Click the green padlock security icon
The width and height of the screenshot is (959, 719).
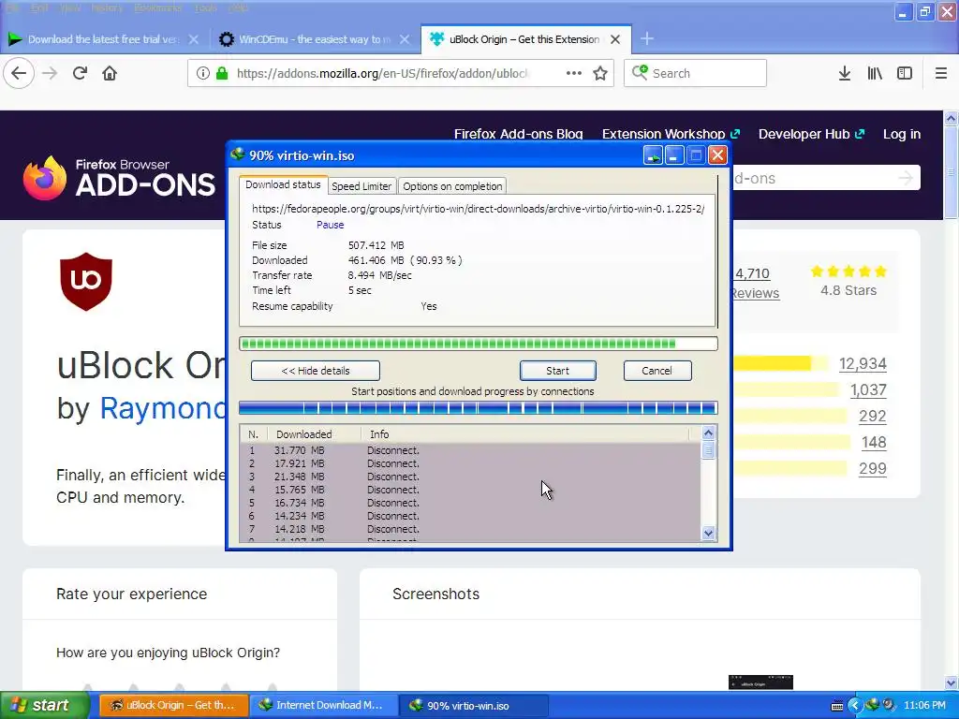click(222, 73)
